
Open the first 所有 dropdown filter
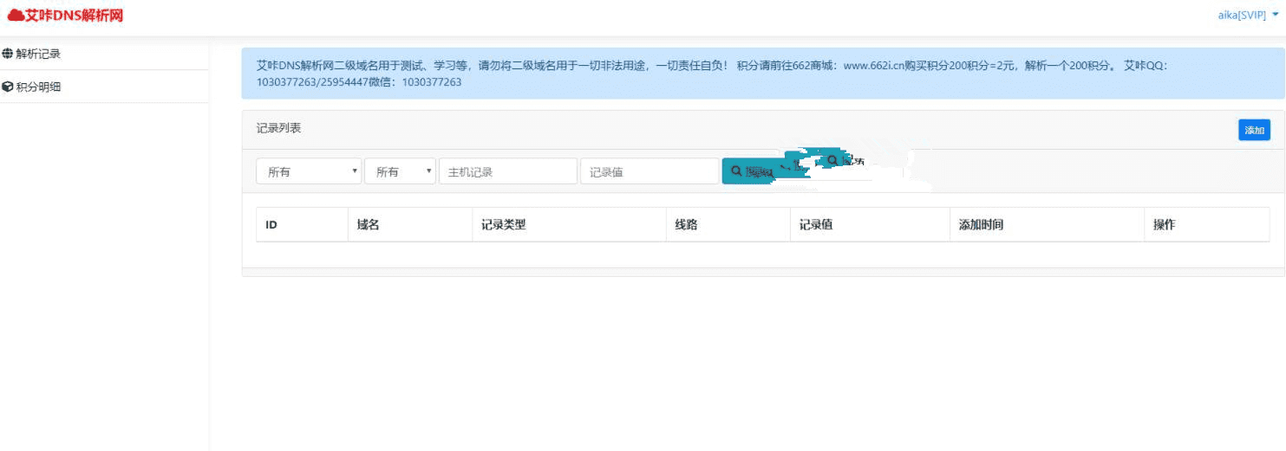tap(309, 171)
